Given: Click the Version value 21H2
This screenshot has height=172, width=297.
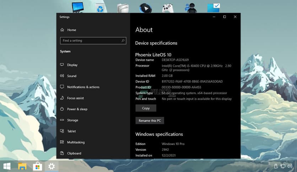Looking at the screenshot, I should tap(165, 150).
